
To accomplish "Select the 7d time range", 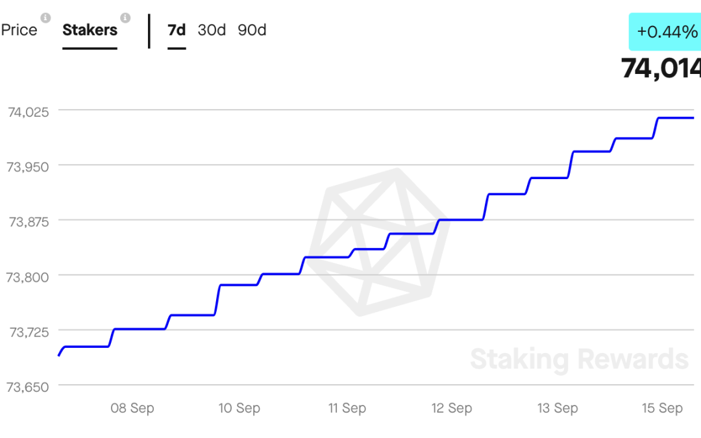I will [177, 30].
